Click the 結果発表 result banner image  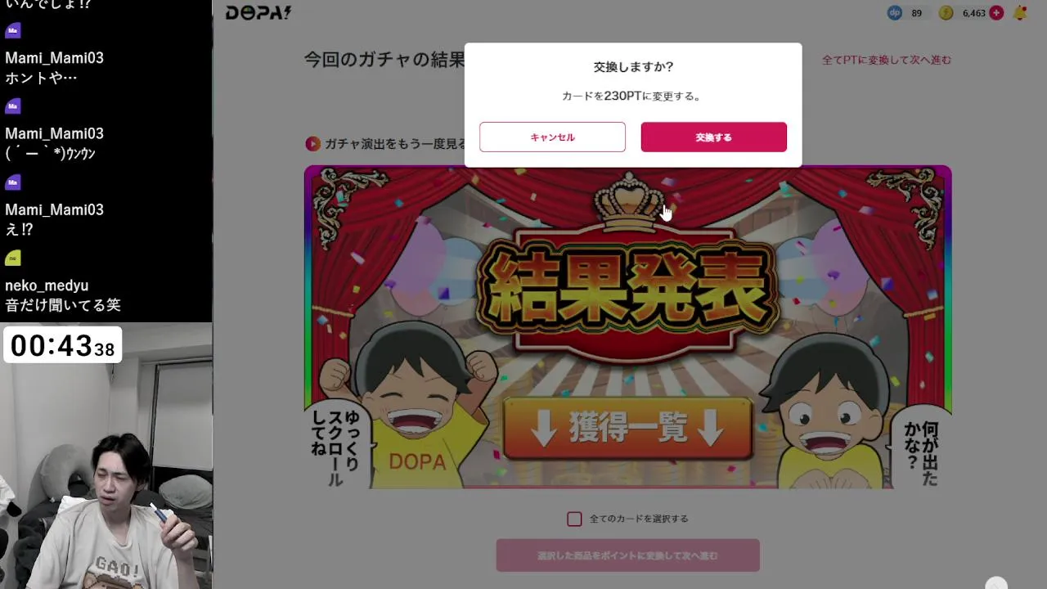click(x=627, y=327)
